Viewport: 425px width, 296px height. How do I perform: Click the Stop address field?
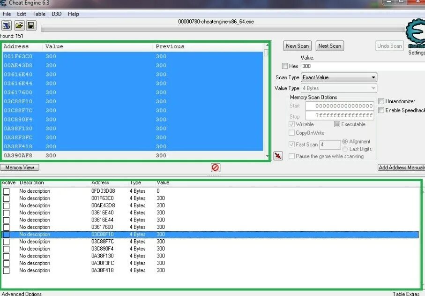tap(340, 115)
